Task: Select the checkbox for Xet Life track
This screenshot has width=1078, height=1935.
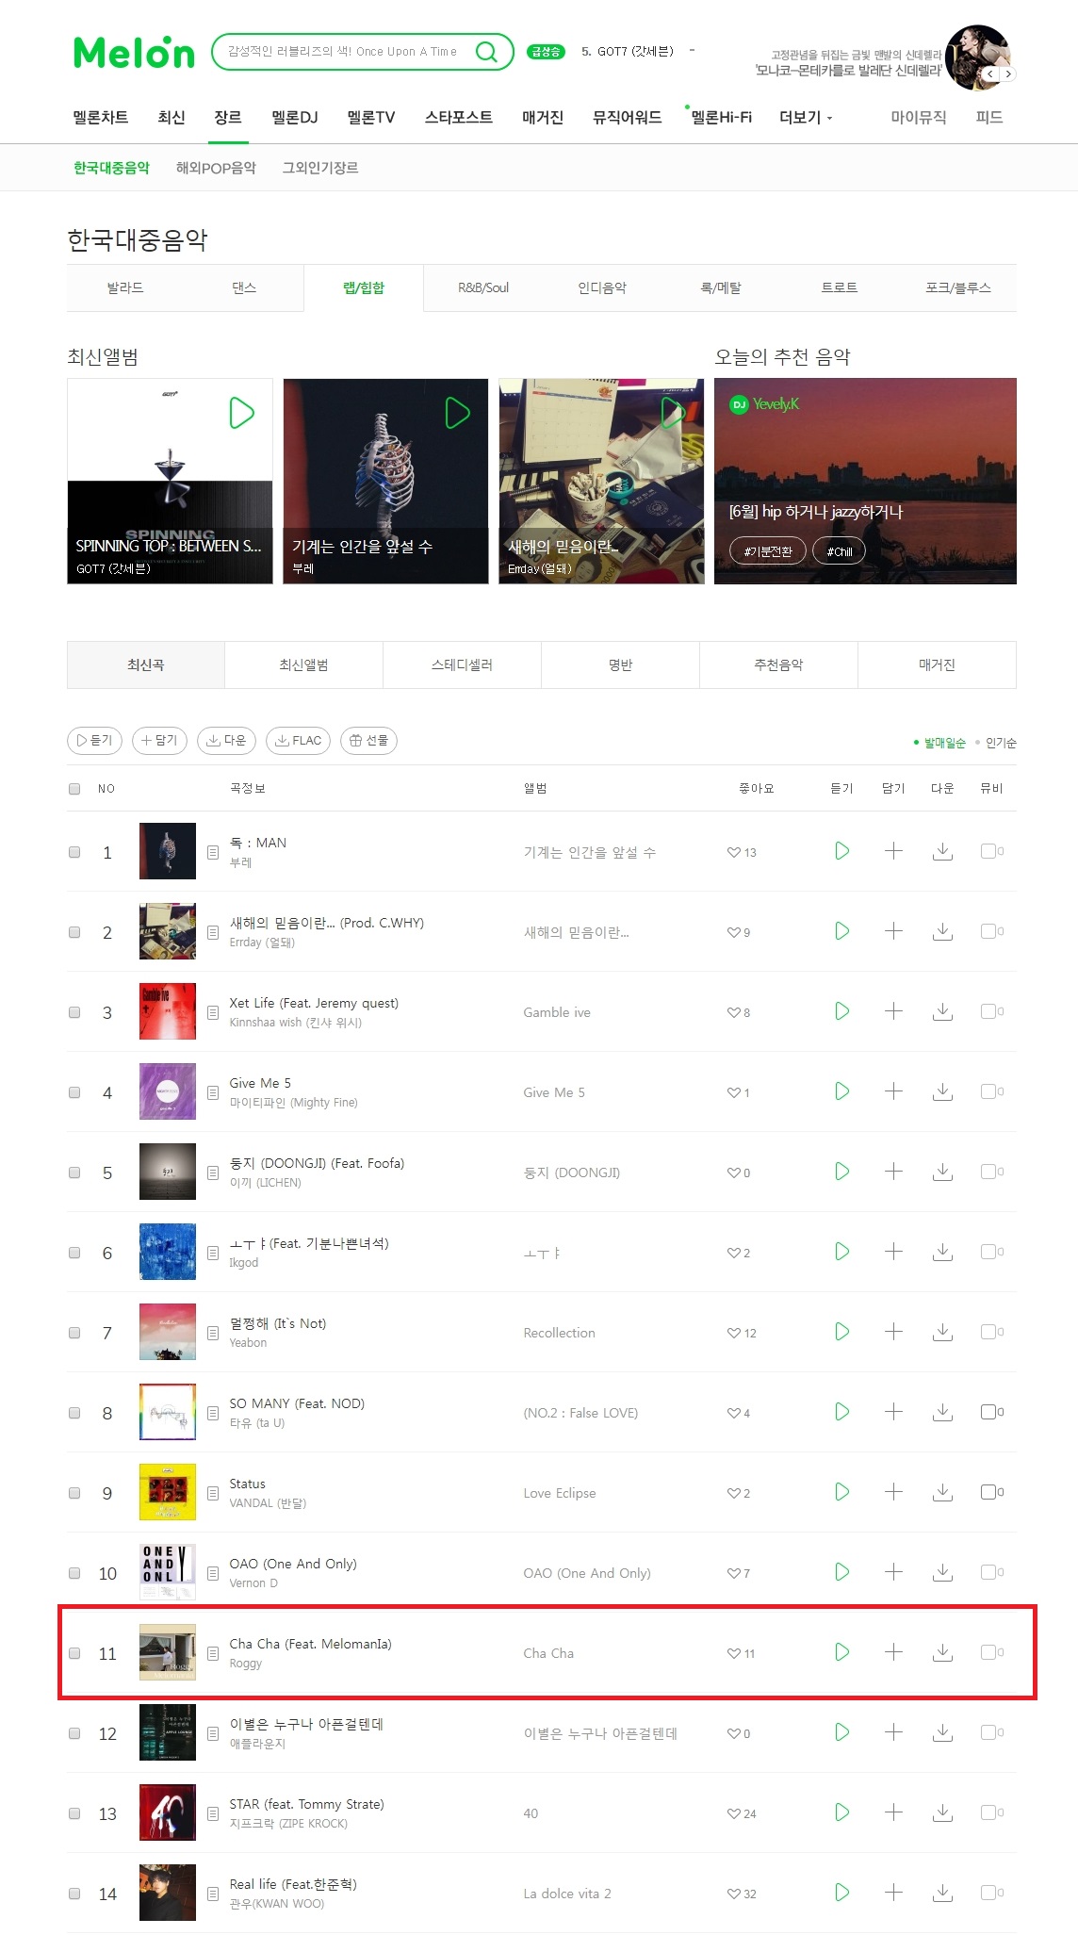Action: (74, 1012)
